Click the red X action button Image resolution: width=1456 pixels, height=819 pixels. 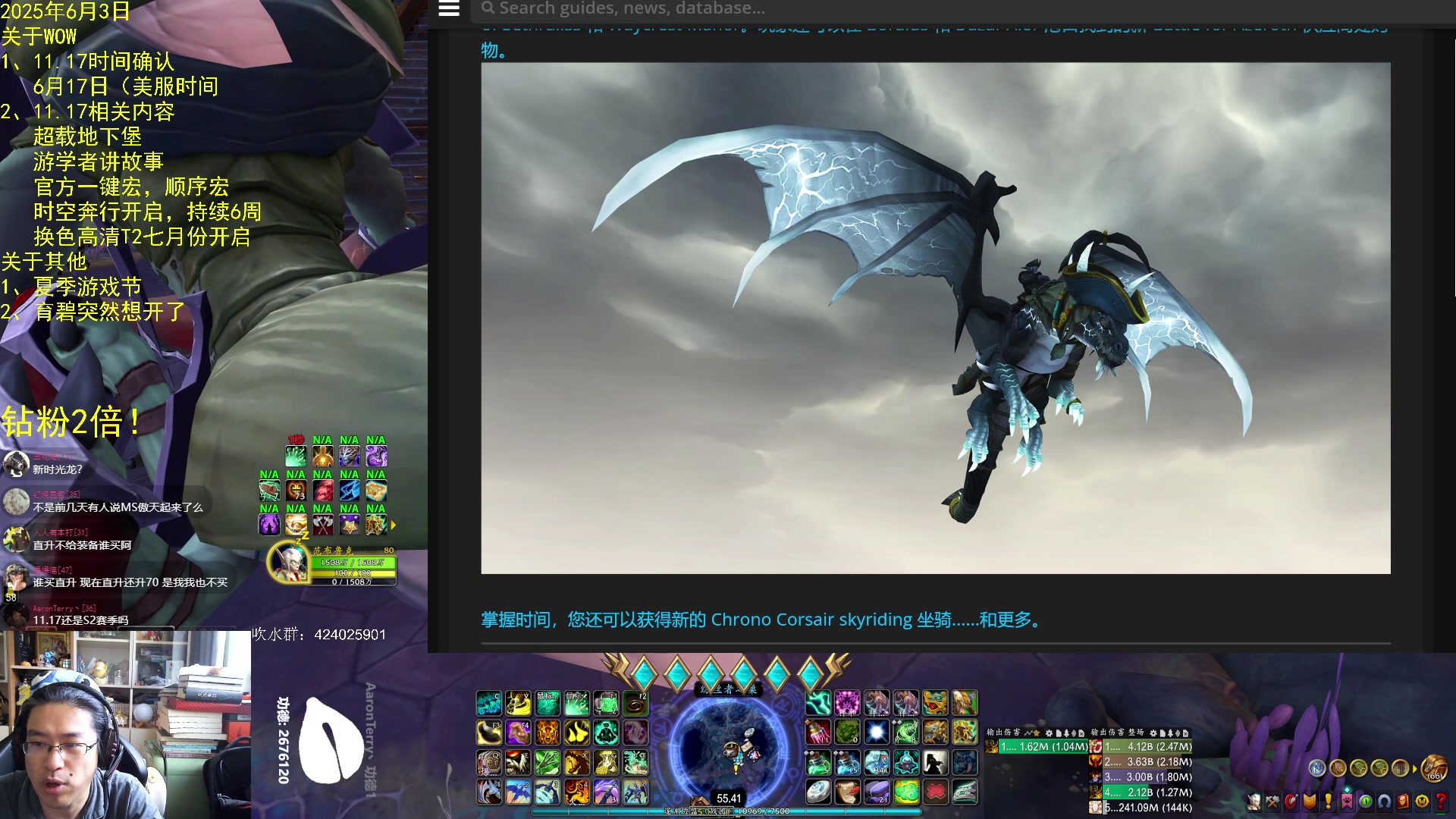click(936, 792)
